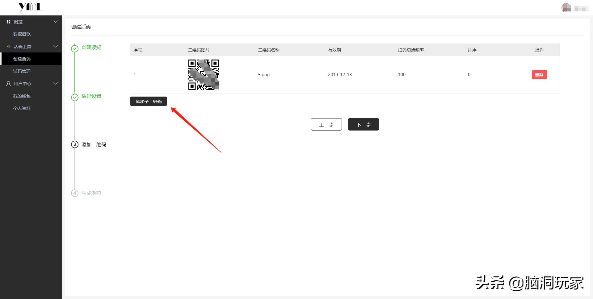The height and width of the screenshot is (299, 593).
Task: Collapse the 用户中心 section chevron
Action: [x=56, y=83]
